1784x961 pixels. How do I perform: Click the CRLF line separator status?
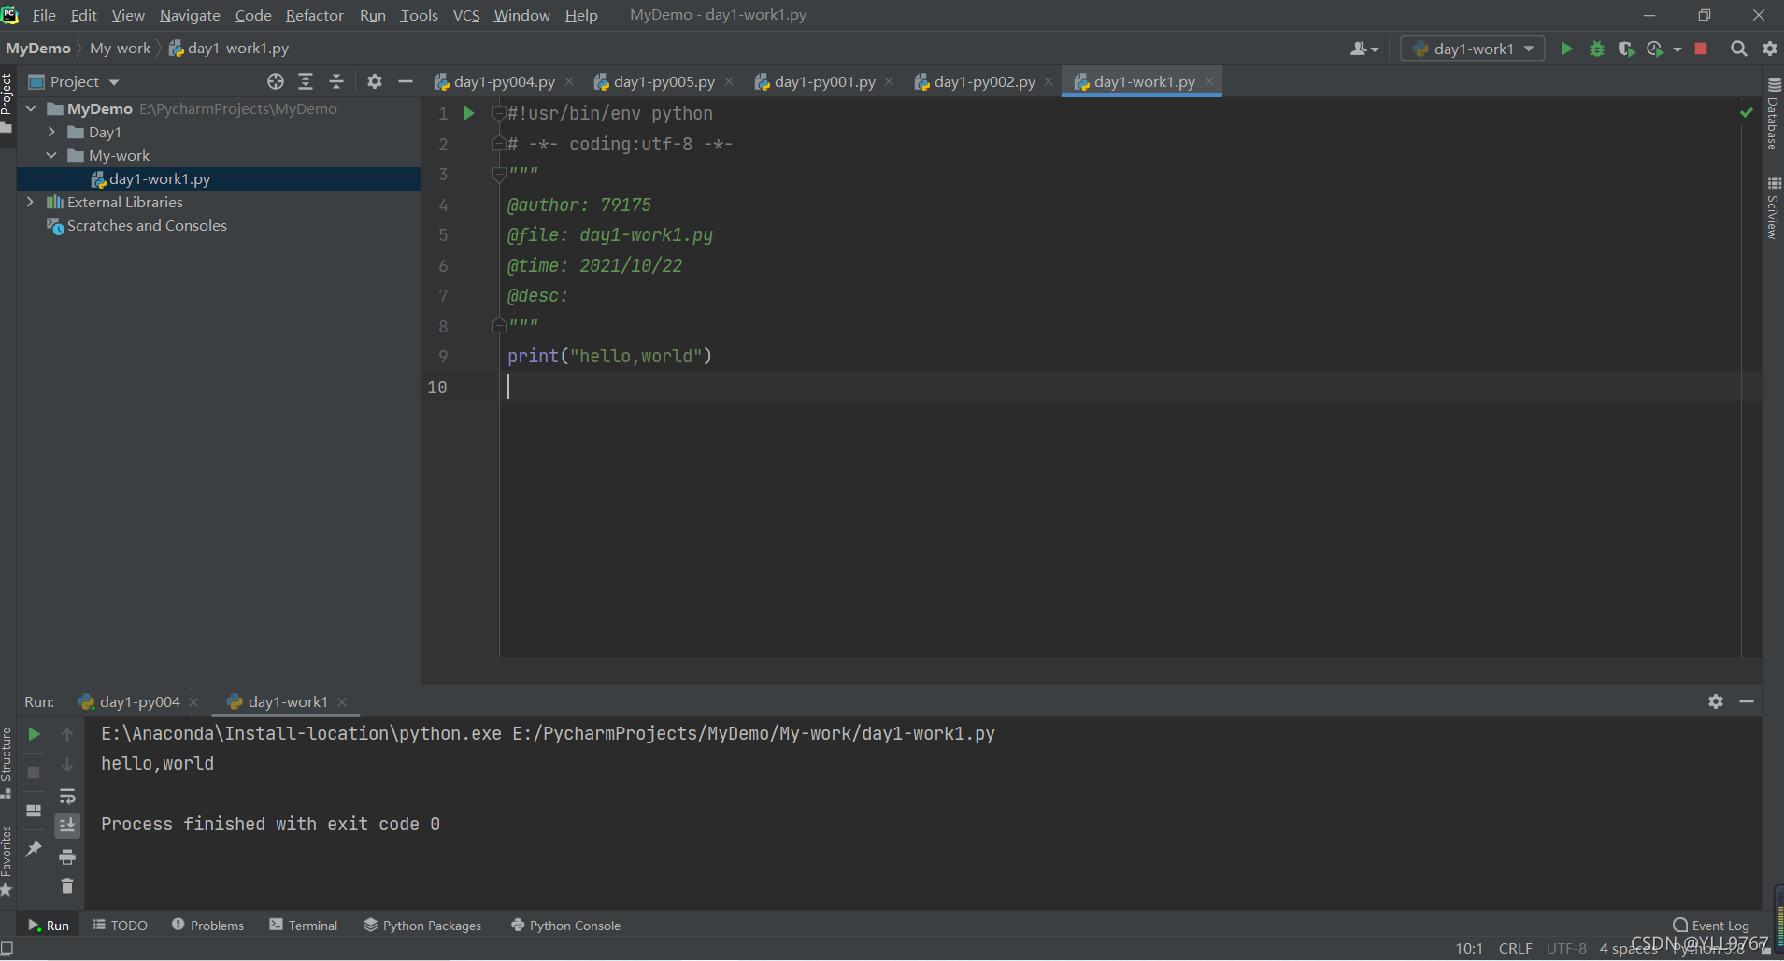coord(1515,948)
